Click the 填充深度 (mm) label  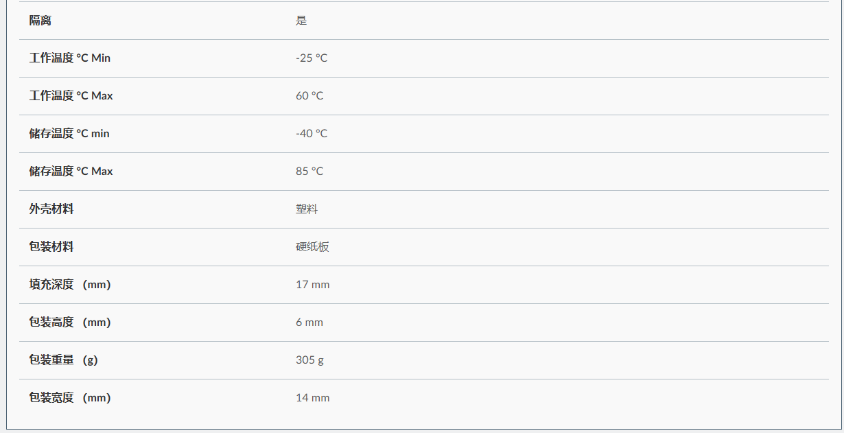(70, 285)
